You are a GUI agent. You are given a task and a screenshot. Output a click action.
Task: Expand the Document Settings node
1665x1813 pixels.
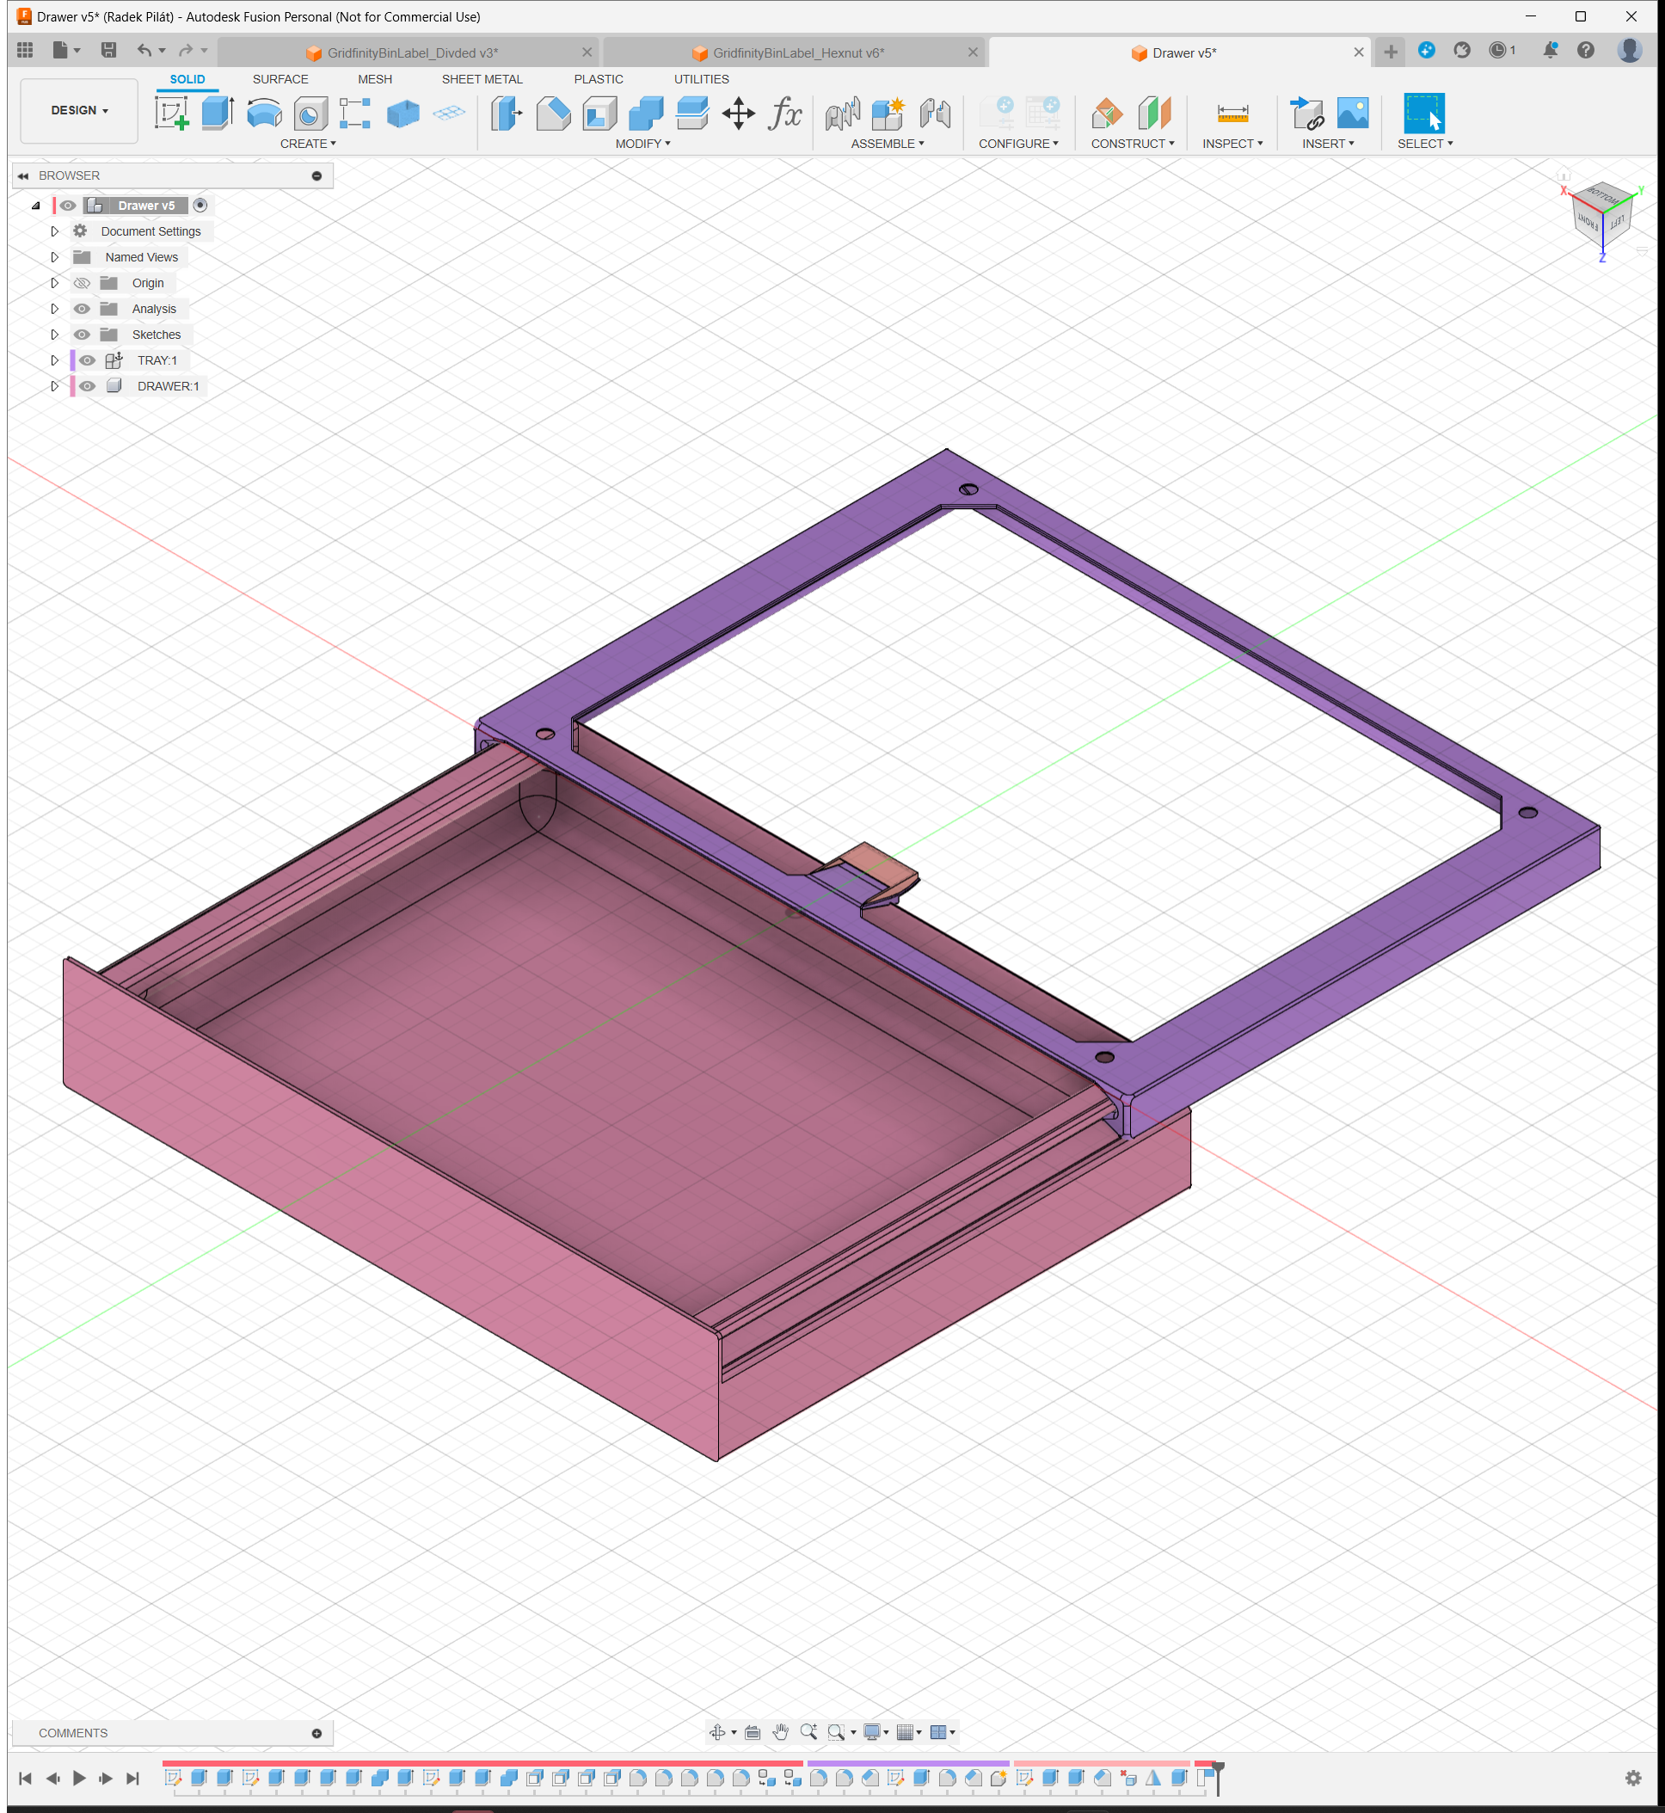tap(54, 231)
